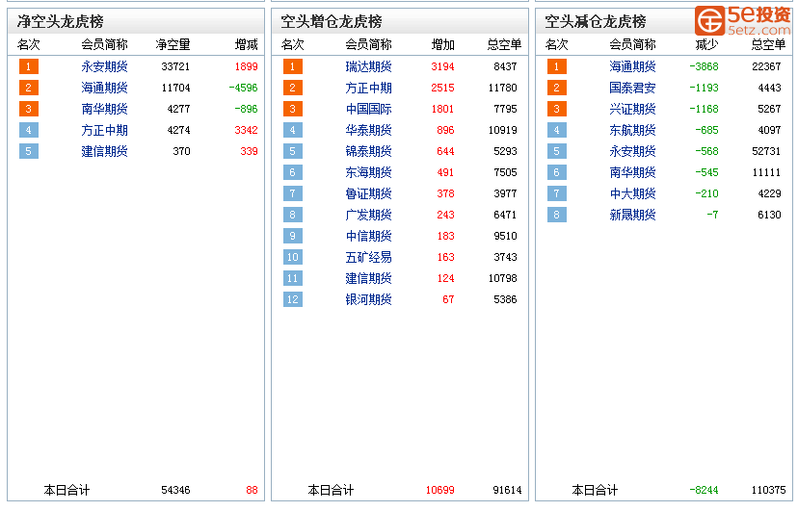This screenshot has height=511, width=798.
Task: Click the 净空头龙虎榜 panel title
Action: click(60, 21)
